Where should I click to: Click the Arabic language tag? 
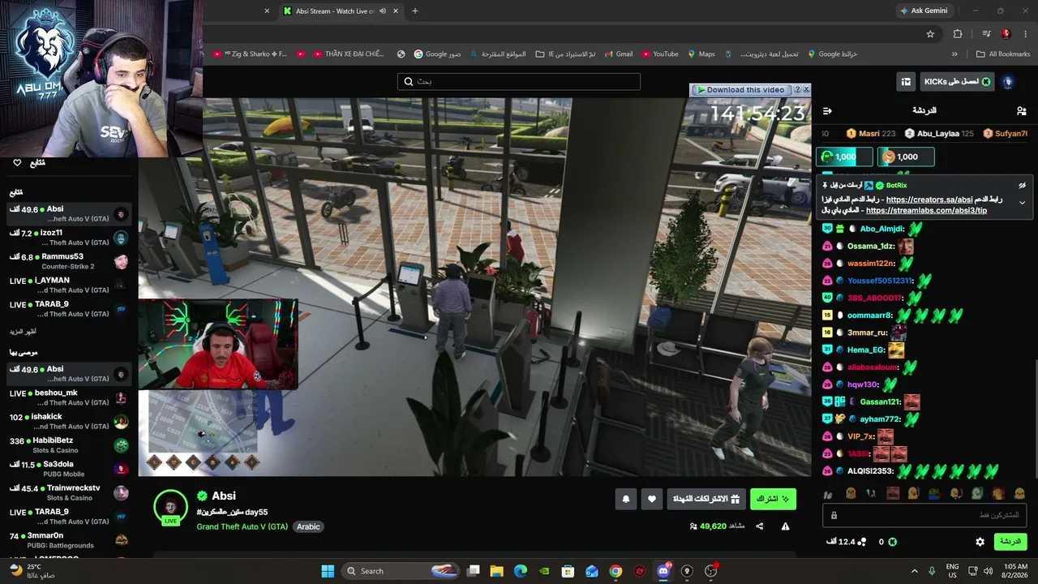pyautogui.click(x=308, y=527)
